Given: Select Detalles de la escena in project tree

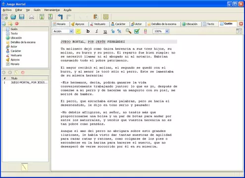Looking at the screenshot, I should 23,43.
